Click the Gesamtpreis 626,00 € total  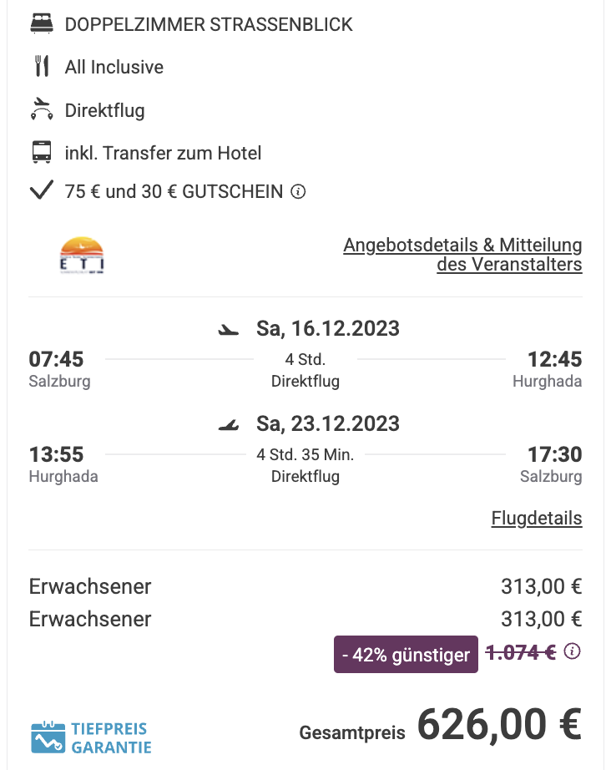pyautogui.click(x=441, y=725)
